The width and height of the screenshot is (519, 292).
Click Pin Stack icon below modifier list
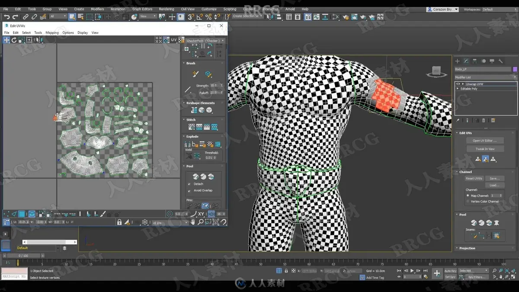(x=458, y=120)
